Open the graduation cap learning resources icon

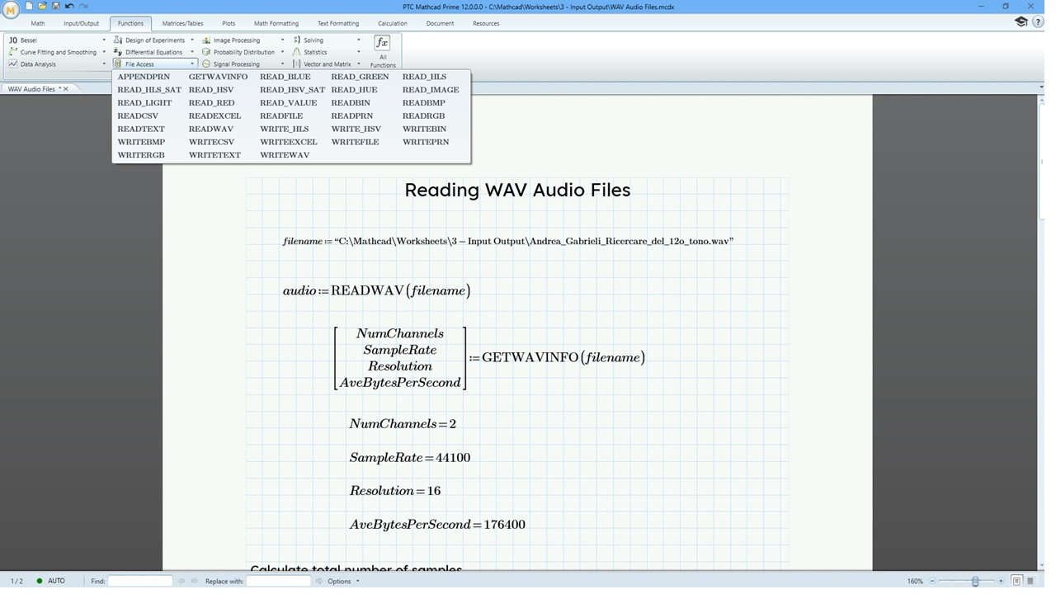[x=1021, y=22]
